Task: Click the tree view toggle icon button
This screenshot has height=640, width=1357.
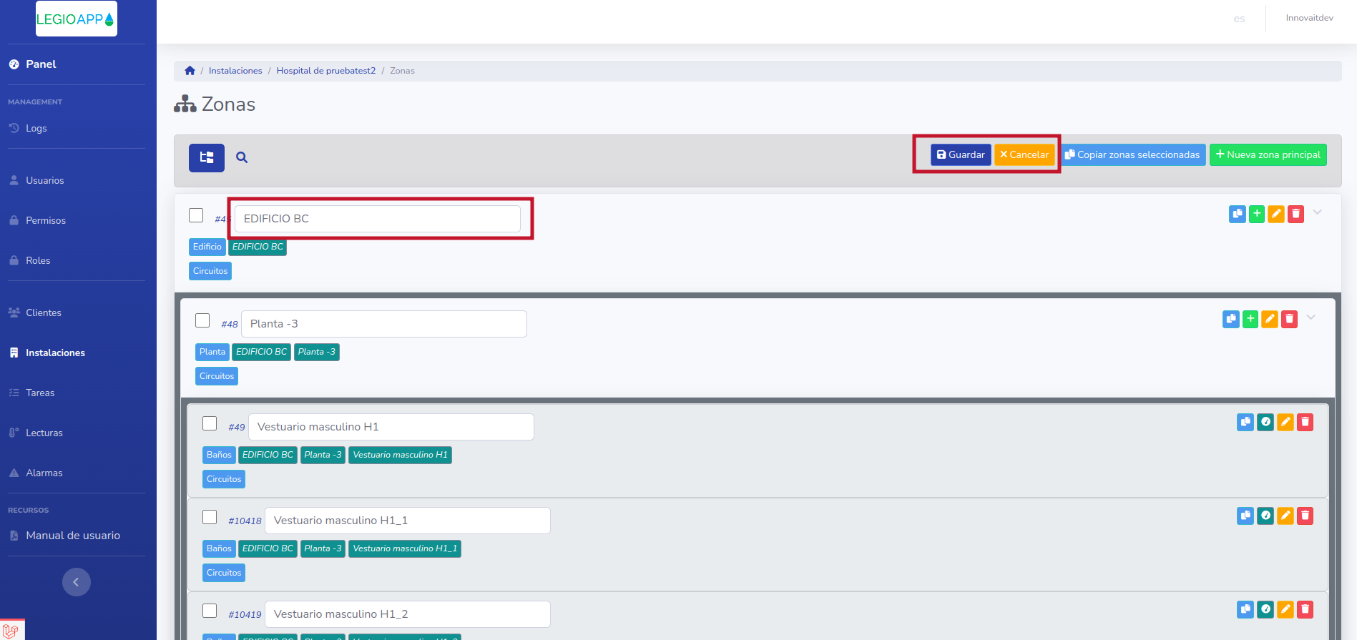Action: (x=206, y=157)
